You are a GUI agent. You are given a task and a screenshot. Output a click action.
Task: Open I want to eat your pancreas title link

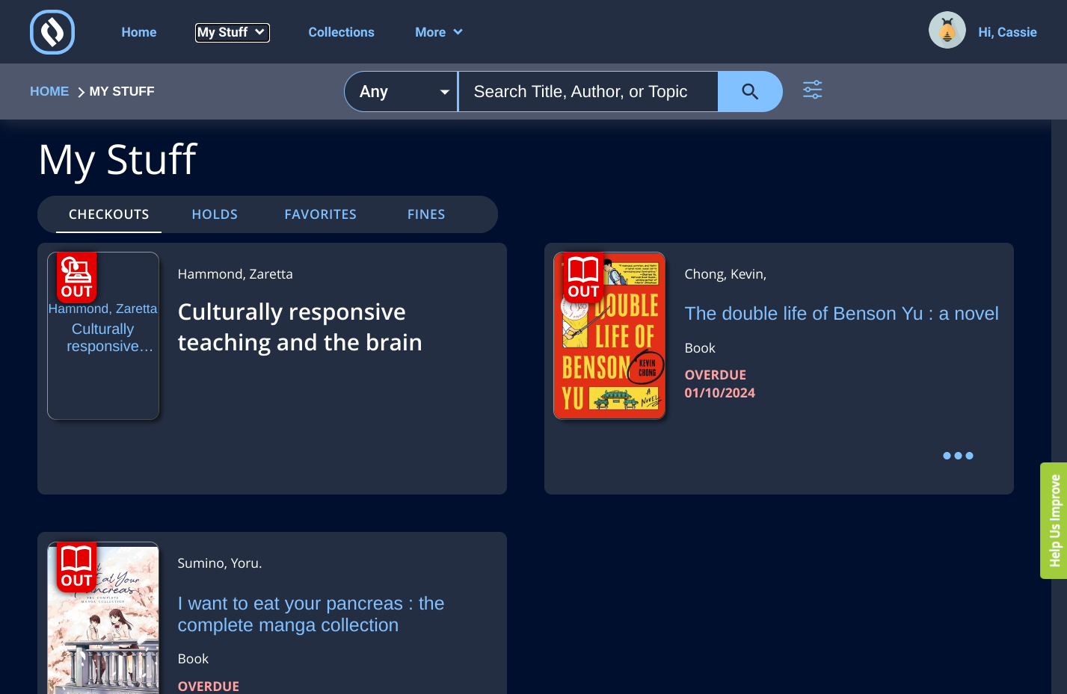pos(311,614)
